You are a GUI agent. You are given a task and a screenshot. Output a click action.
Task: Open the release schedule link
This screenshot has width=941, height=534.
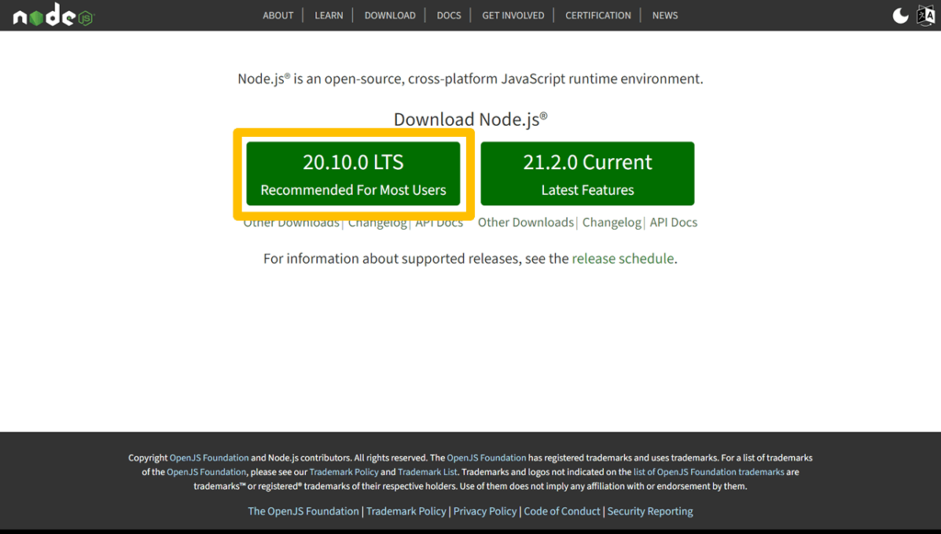tap(623, 258)
